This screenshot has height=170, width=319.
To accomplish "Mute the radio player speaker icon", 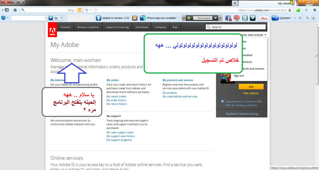I will 216,18.
